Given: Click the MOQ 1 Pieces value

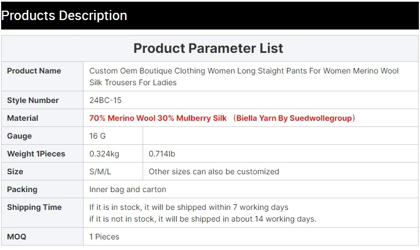Looking at the screenshot, I should pos(104,237).
